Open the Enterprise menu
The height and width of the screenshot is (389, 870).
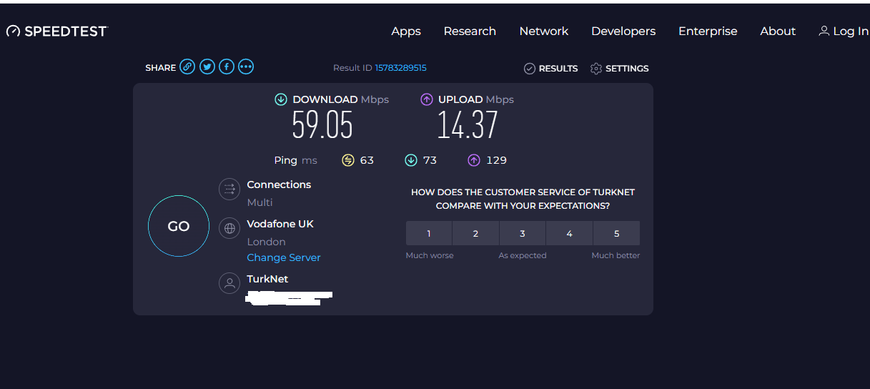tap(708, 31)
